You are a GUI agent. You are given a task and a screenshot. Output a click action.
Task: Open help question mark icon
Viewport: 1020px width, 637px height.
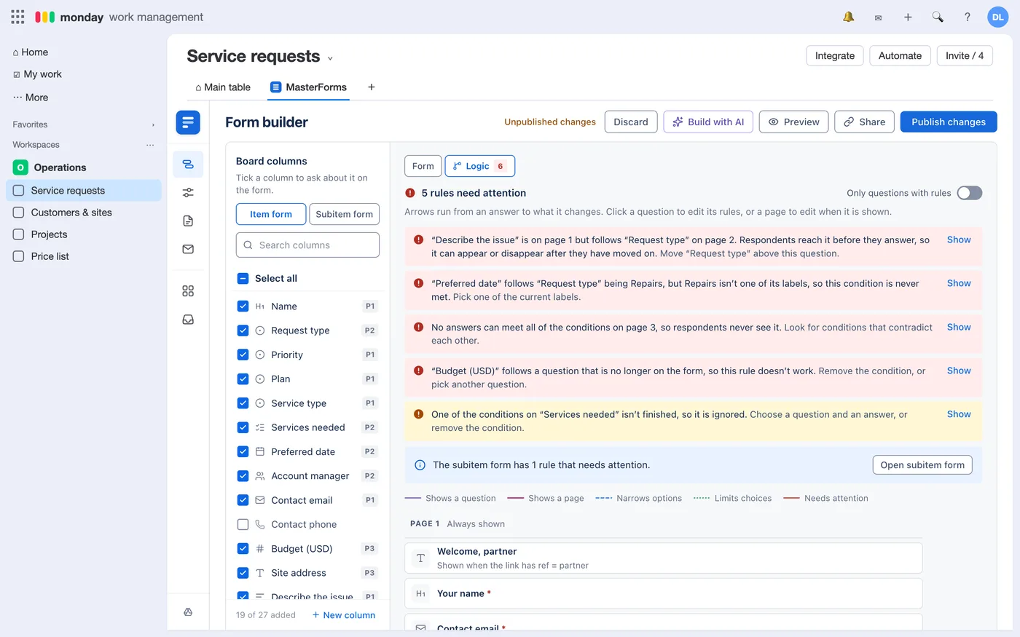[968, 17]
